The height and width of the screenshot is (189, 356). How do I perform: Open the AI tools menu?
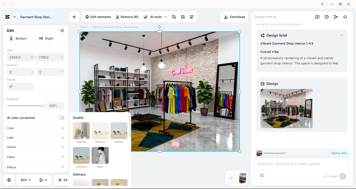[155, 17]
